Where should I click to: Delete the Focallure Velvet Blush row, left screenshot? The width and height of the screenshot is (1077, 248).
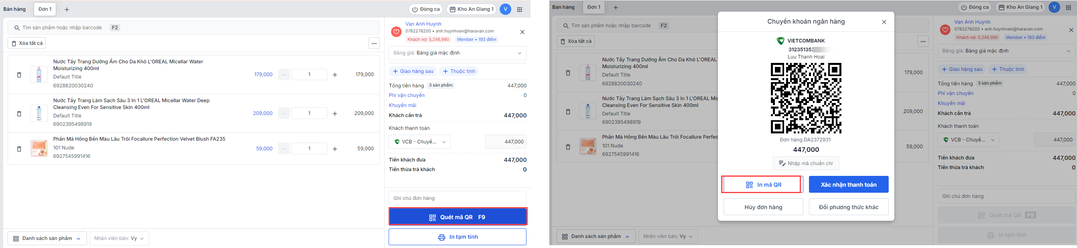point(19,149)
